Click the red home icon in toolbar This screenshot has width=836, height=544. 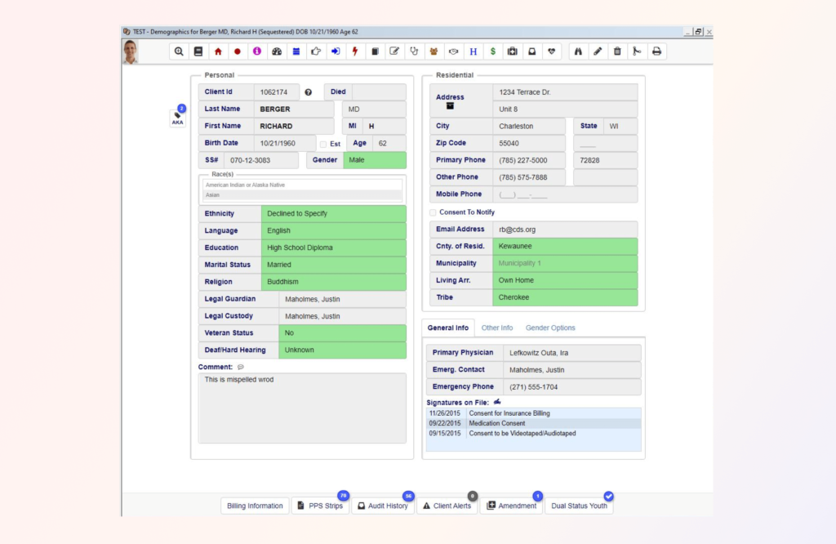click(218, 51)
